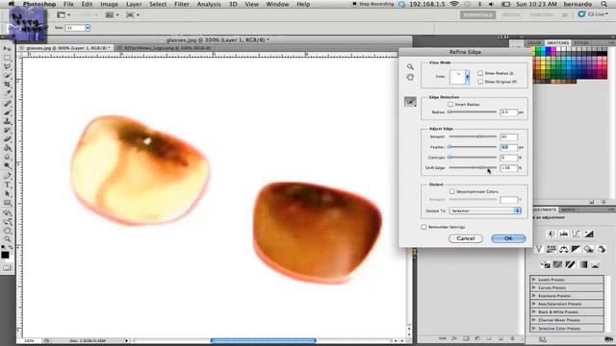Switch to the Styles panel tab
Viewport: 616px width, 346px height.
(x=581, y=42)
